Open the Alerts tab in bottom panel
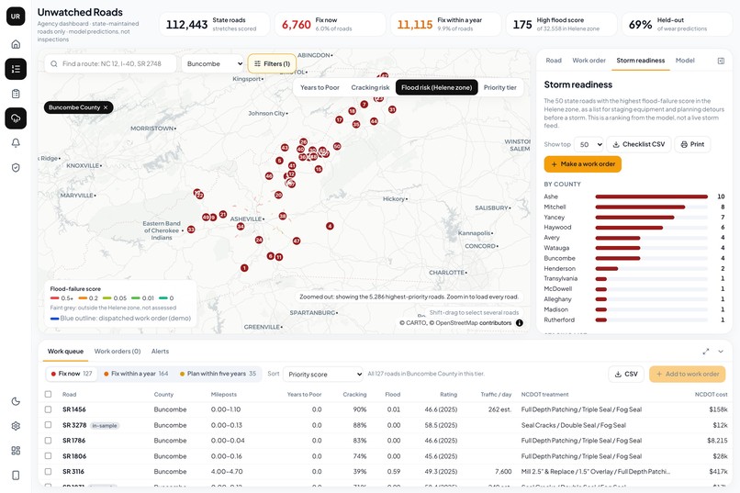Viewport: 740px width, 493px height. pos(160,352)
